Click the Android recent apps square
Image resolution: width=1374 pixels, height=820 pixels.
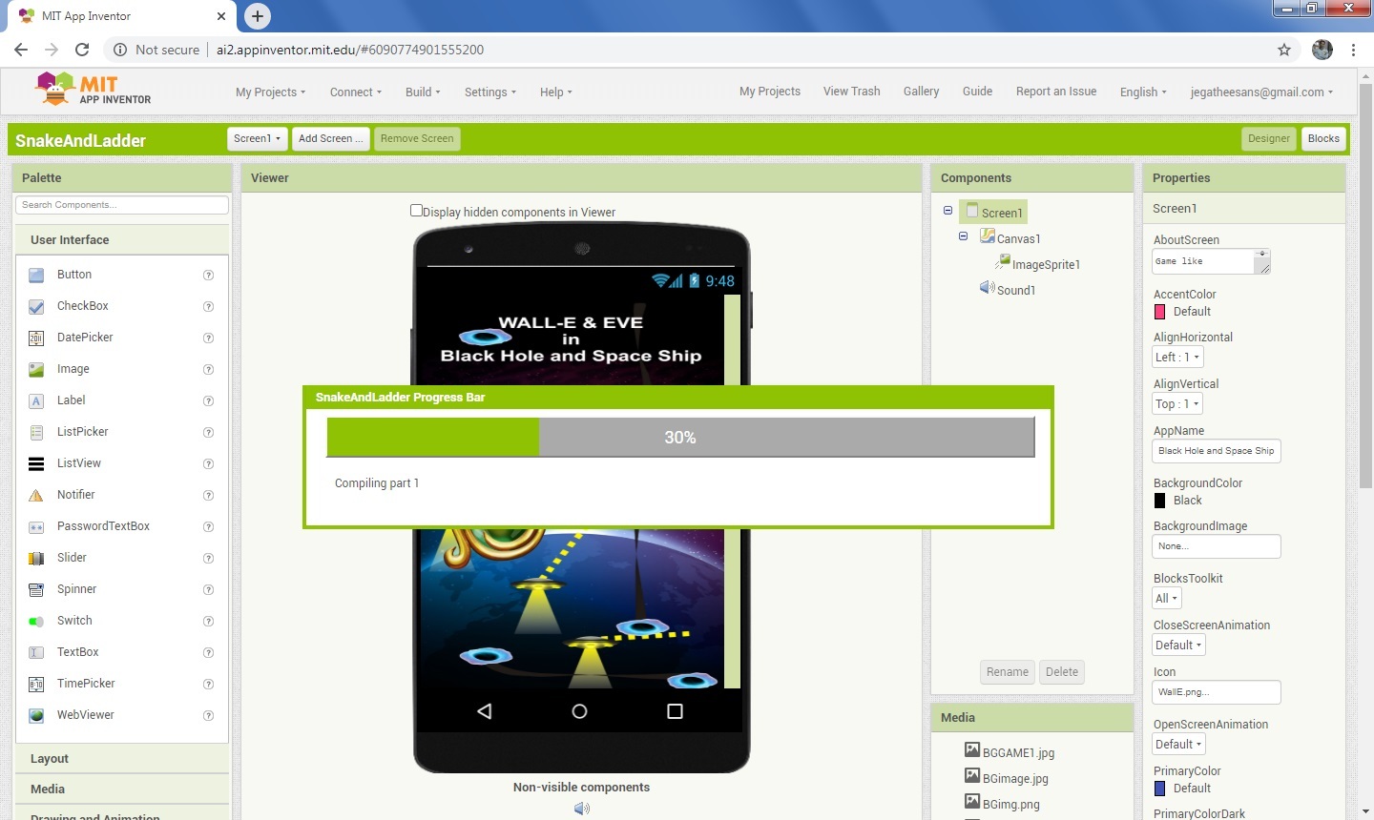click(675, 711)
